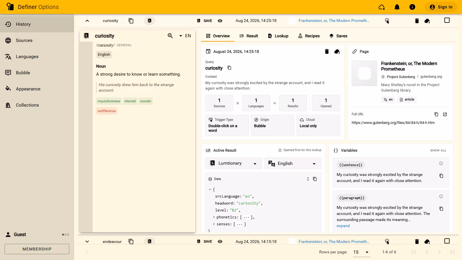The image size is (462, 260).
Task: Open full URL in new tab
Action: [x=445, y=114]
